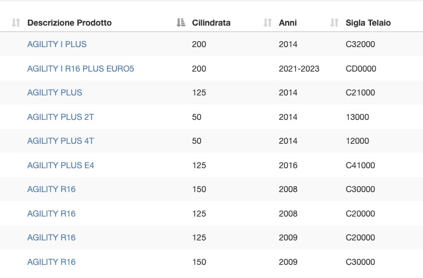Open AGILITY R16 125 from 2009
The image size is (423, 278).
(x=51, y=237)
